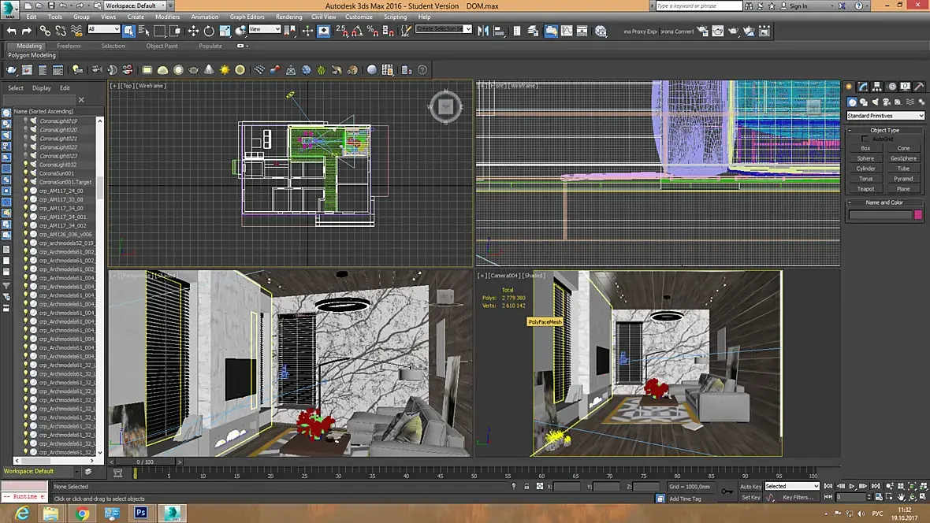Screen dimensions: 930x523
Task: Enable the AutoGrid checkbox
Action: click(x=865, y=139)
